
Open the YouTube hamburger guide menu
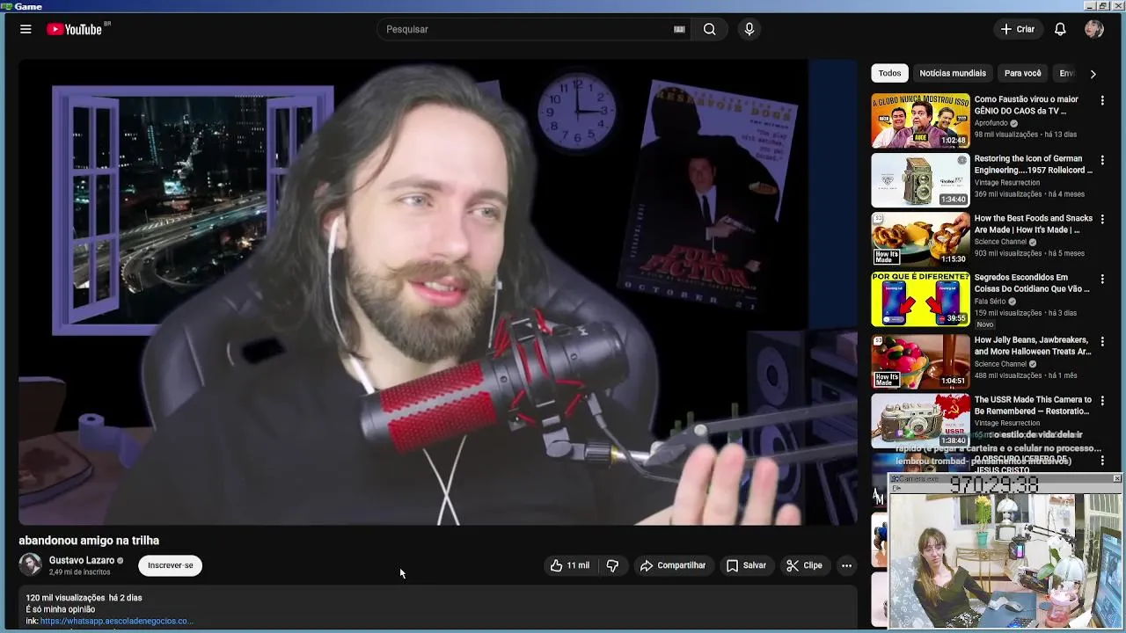click(x=26, y=29)
